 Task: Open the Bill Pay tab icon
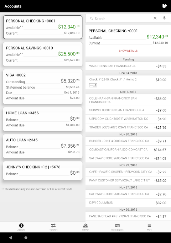point(85,226)
